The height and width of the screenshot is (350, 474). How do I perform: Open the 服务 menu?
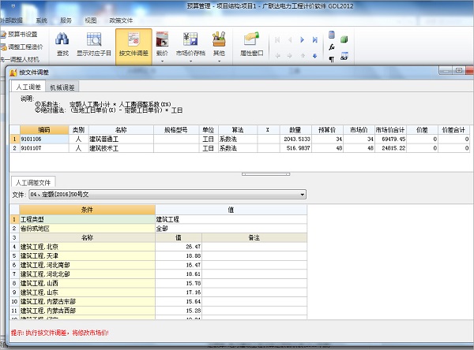coord(66,20)
